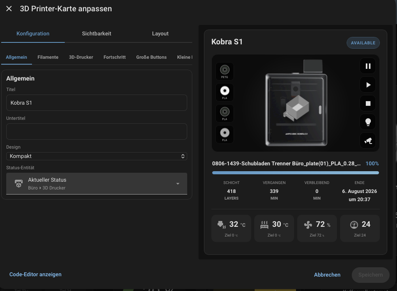This screenshot has height=291, width=397.
Task: Click the Kobra S1 card title
Action: tap(227, 42)
